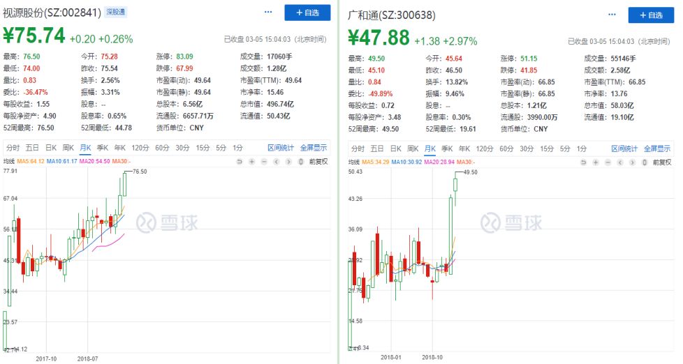Click MA5:64.12 legend in 视源股份 chart
This screenshot has width=683, height=364.
click(31, 161)
